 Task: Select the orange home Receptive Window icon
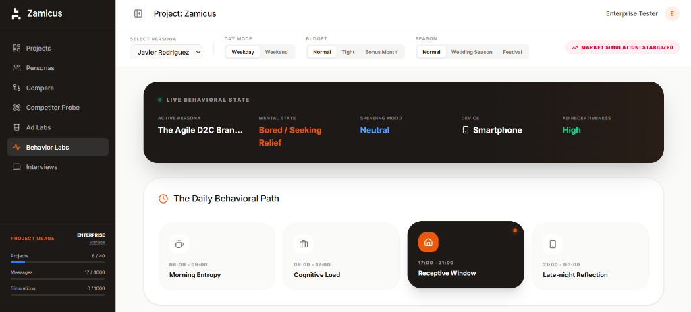[428, 242]
